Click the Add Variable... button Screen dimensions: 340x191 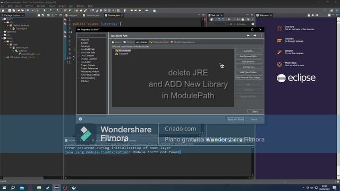tap(249, 62)
